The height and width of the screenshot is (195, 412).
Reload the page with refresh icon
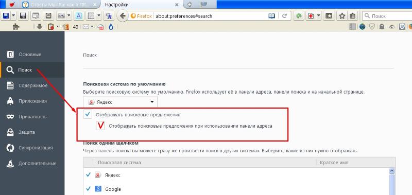(x=284, y=16)
